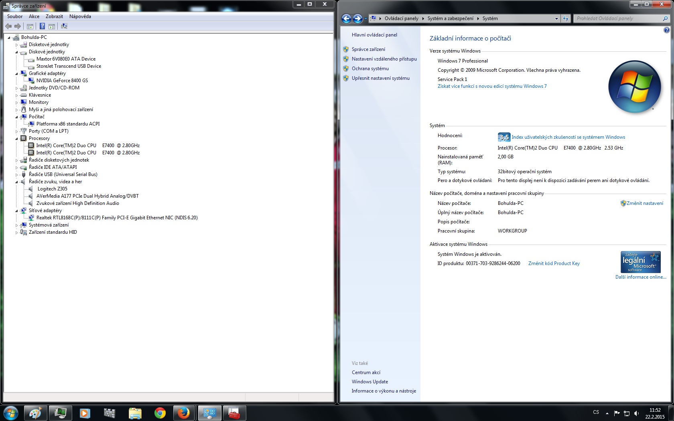The height and width of the screenshot is (421, 674).
Task: Launch Google Chrome from the taskbar
Action: coord(160,413)
